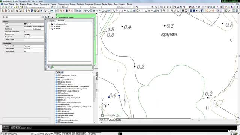
Task: Open the text style dropdown
Action: point(149,7)
